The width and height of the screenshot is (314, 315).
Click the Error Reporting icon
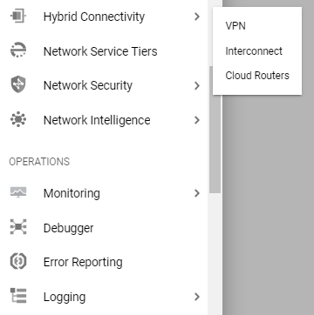(x=18, y=261)
